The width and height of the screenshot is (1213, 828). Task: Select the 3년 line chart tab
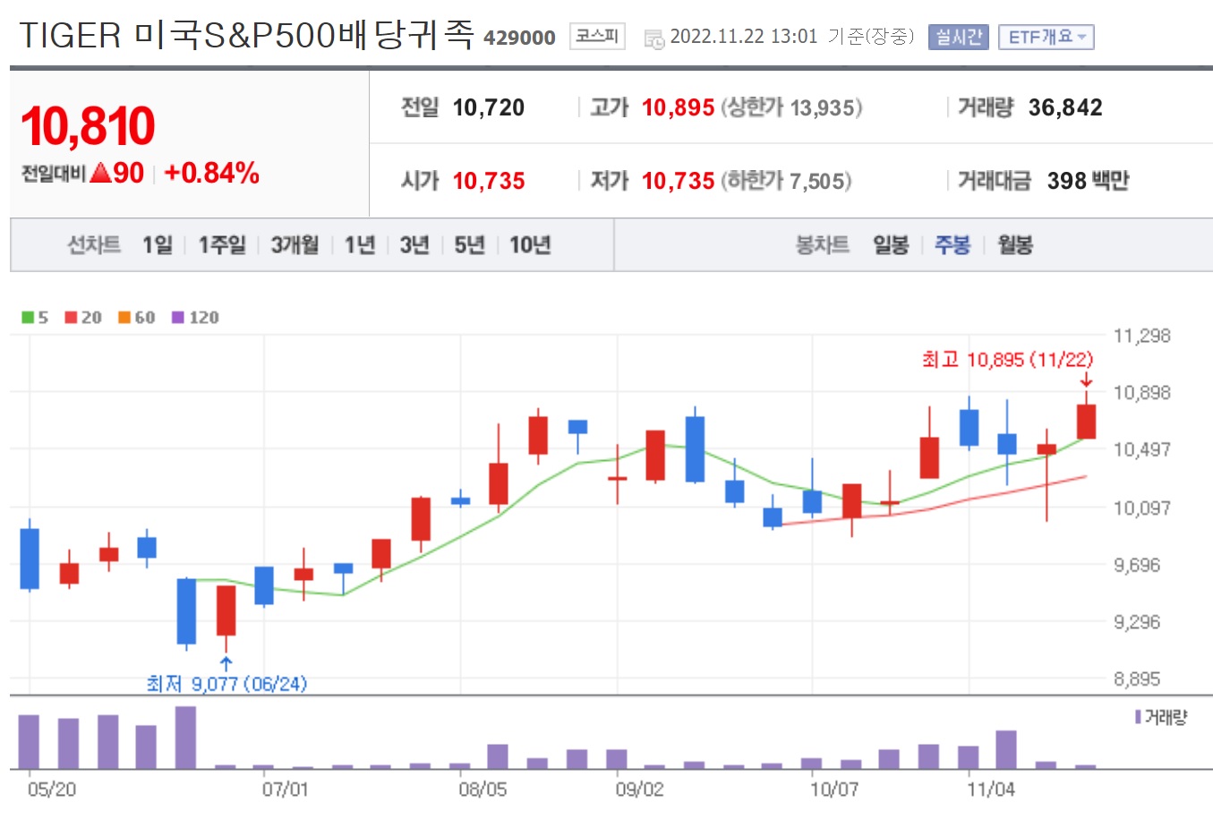coord(414,244)
